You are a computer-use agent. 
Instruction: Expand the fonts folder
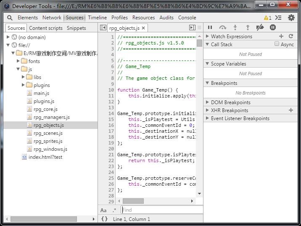pos(18,61)
